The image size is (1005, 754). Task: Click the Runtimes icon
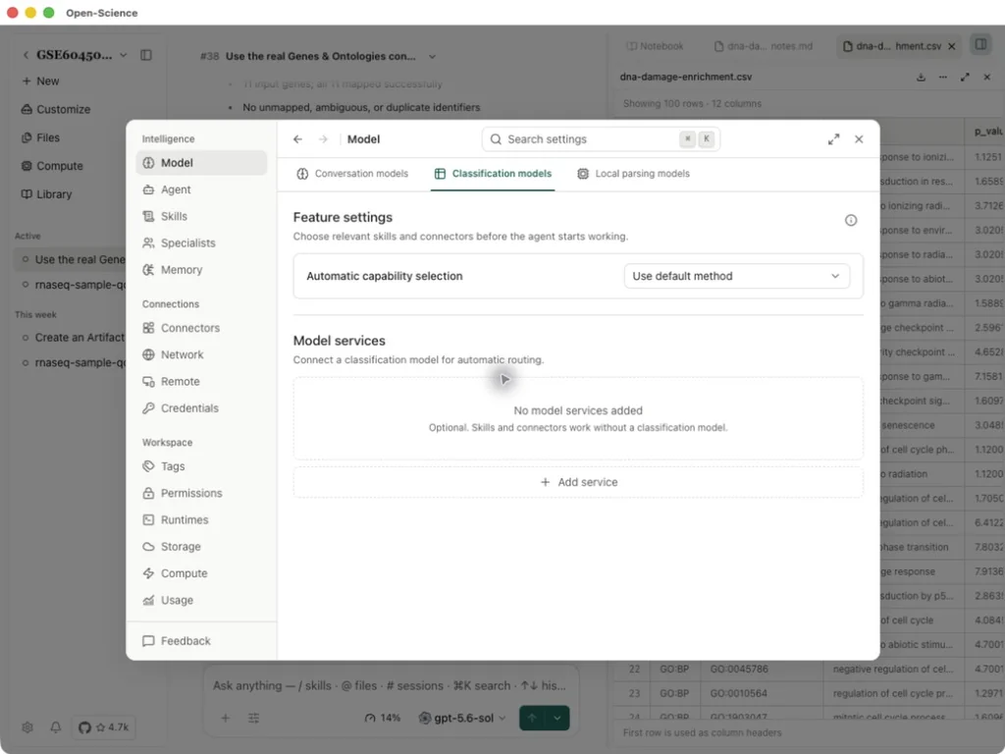point(149,520)
